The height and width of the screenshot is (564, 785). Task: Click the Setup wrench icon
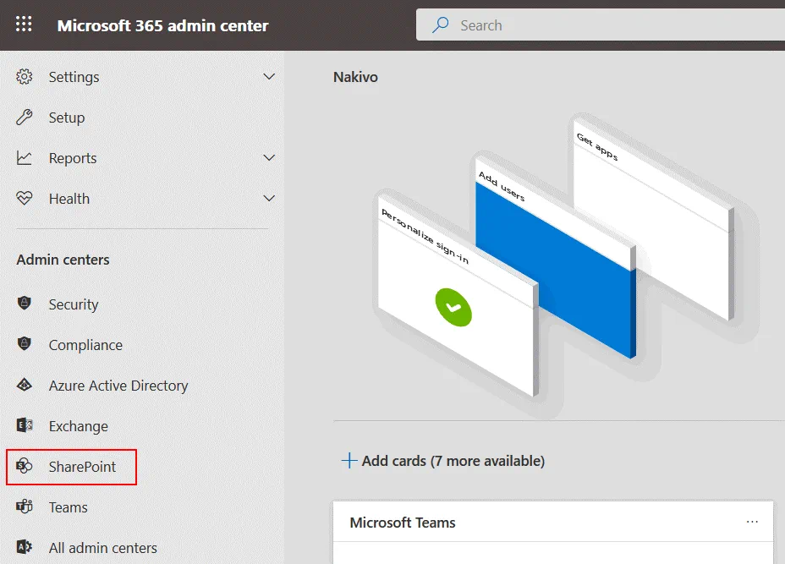[x=25, y=118]
